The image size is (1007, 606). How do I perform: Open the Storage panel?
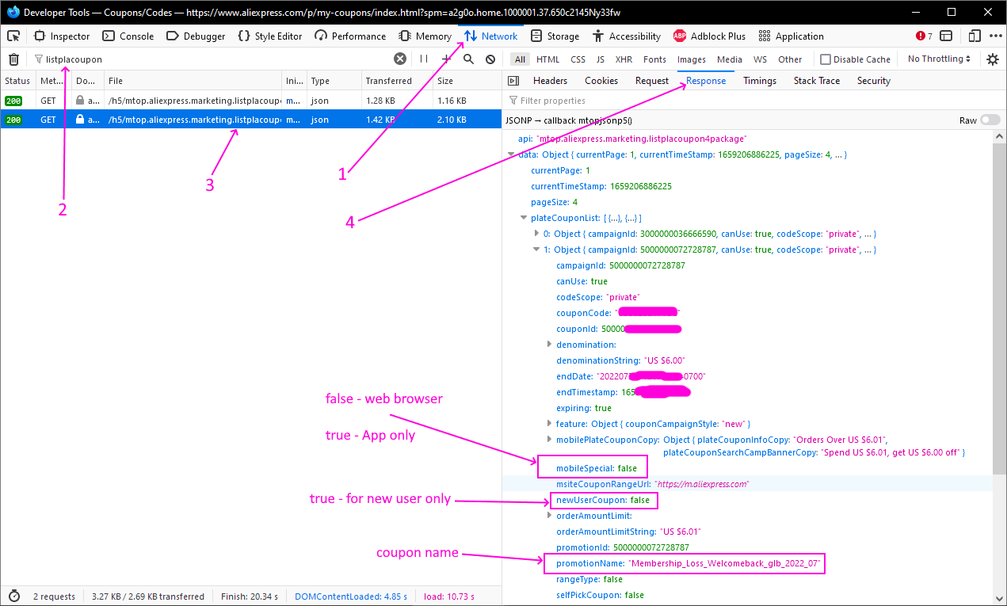(x=555, y=36)
